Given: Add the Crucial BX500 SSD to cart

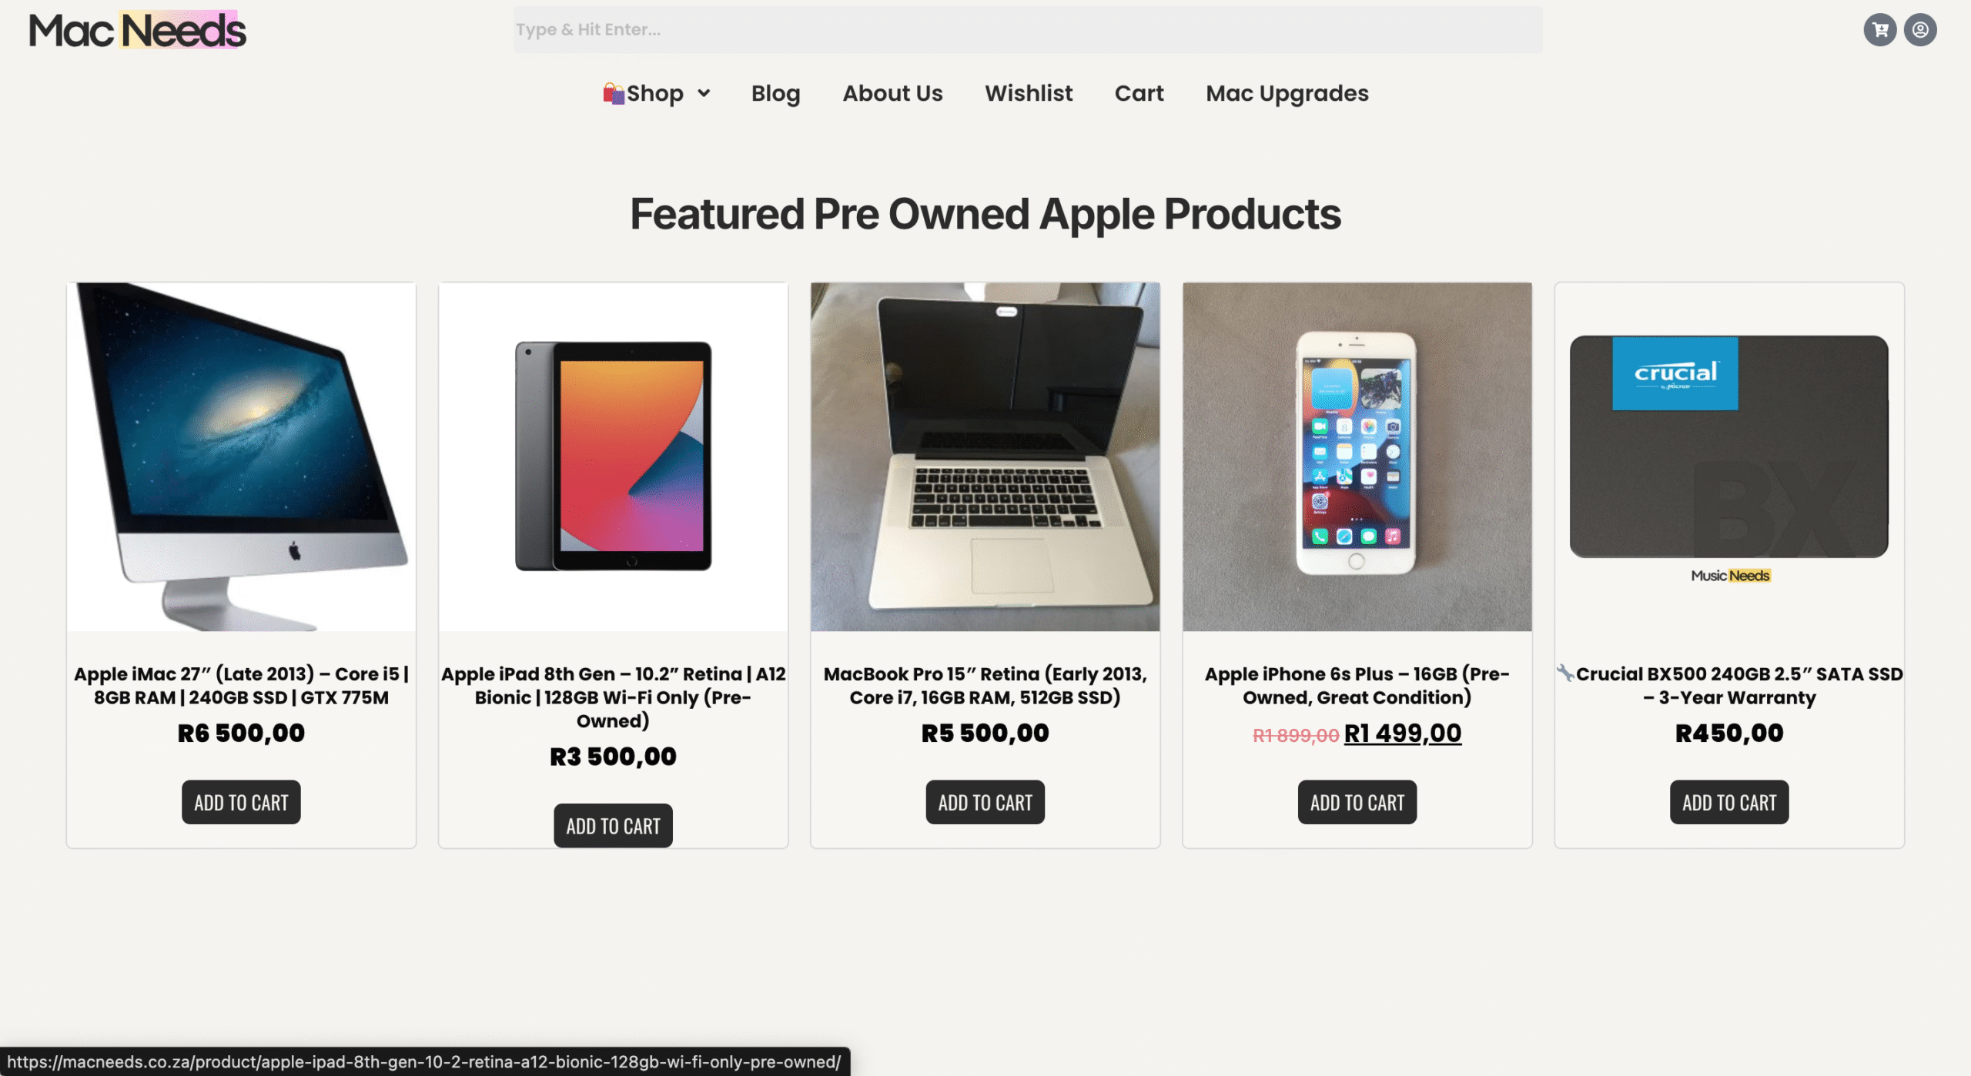Looking at the screenshot, I should [1729, 802].
